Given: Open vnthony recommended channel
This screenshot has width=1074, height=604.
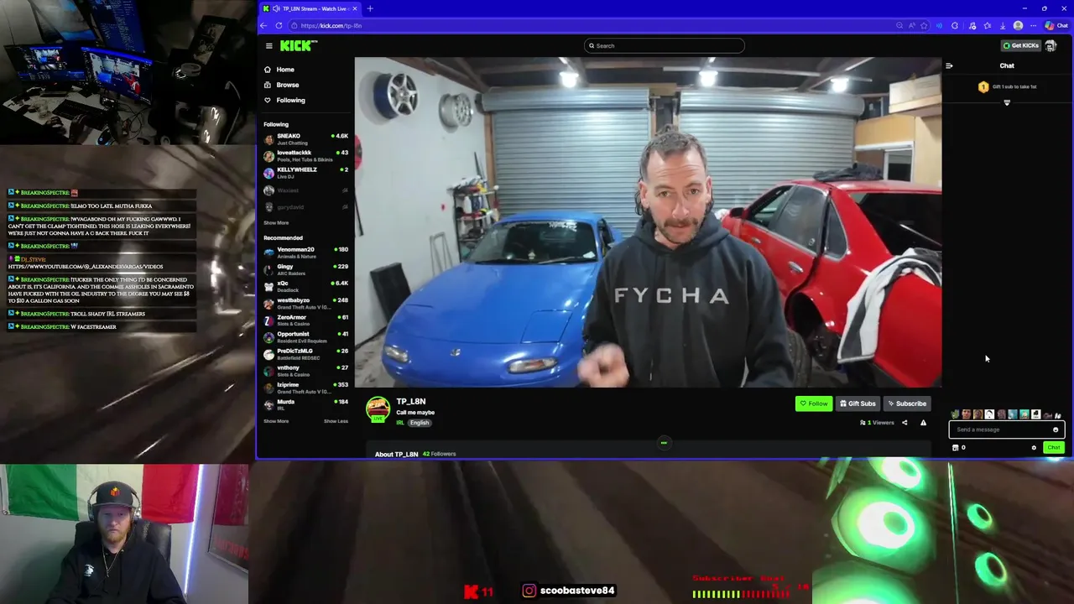Looking at the screenshot, I should coord(305,371).
